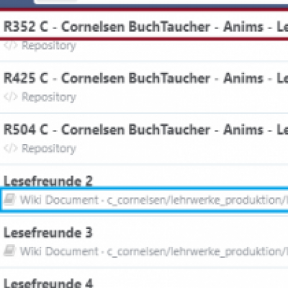
Task: Open the Lesefreunde 4 result
Action: coord(48,283)
